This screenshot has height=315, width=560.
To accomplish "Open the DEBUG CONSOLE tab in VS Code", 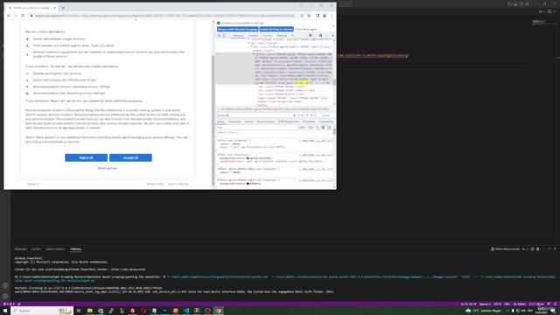I will (x=55, y=249).
